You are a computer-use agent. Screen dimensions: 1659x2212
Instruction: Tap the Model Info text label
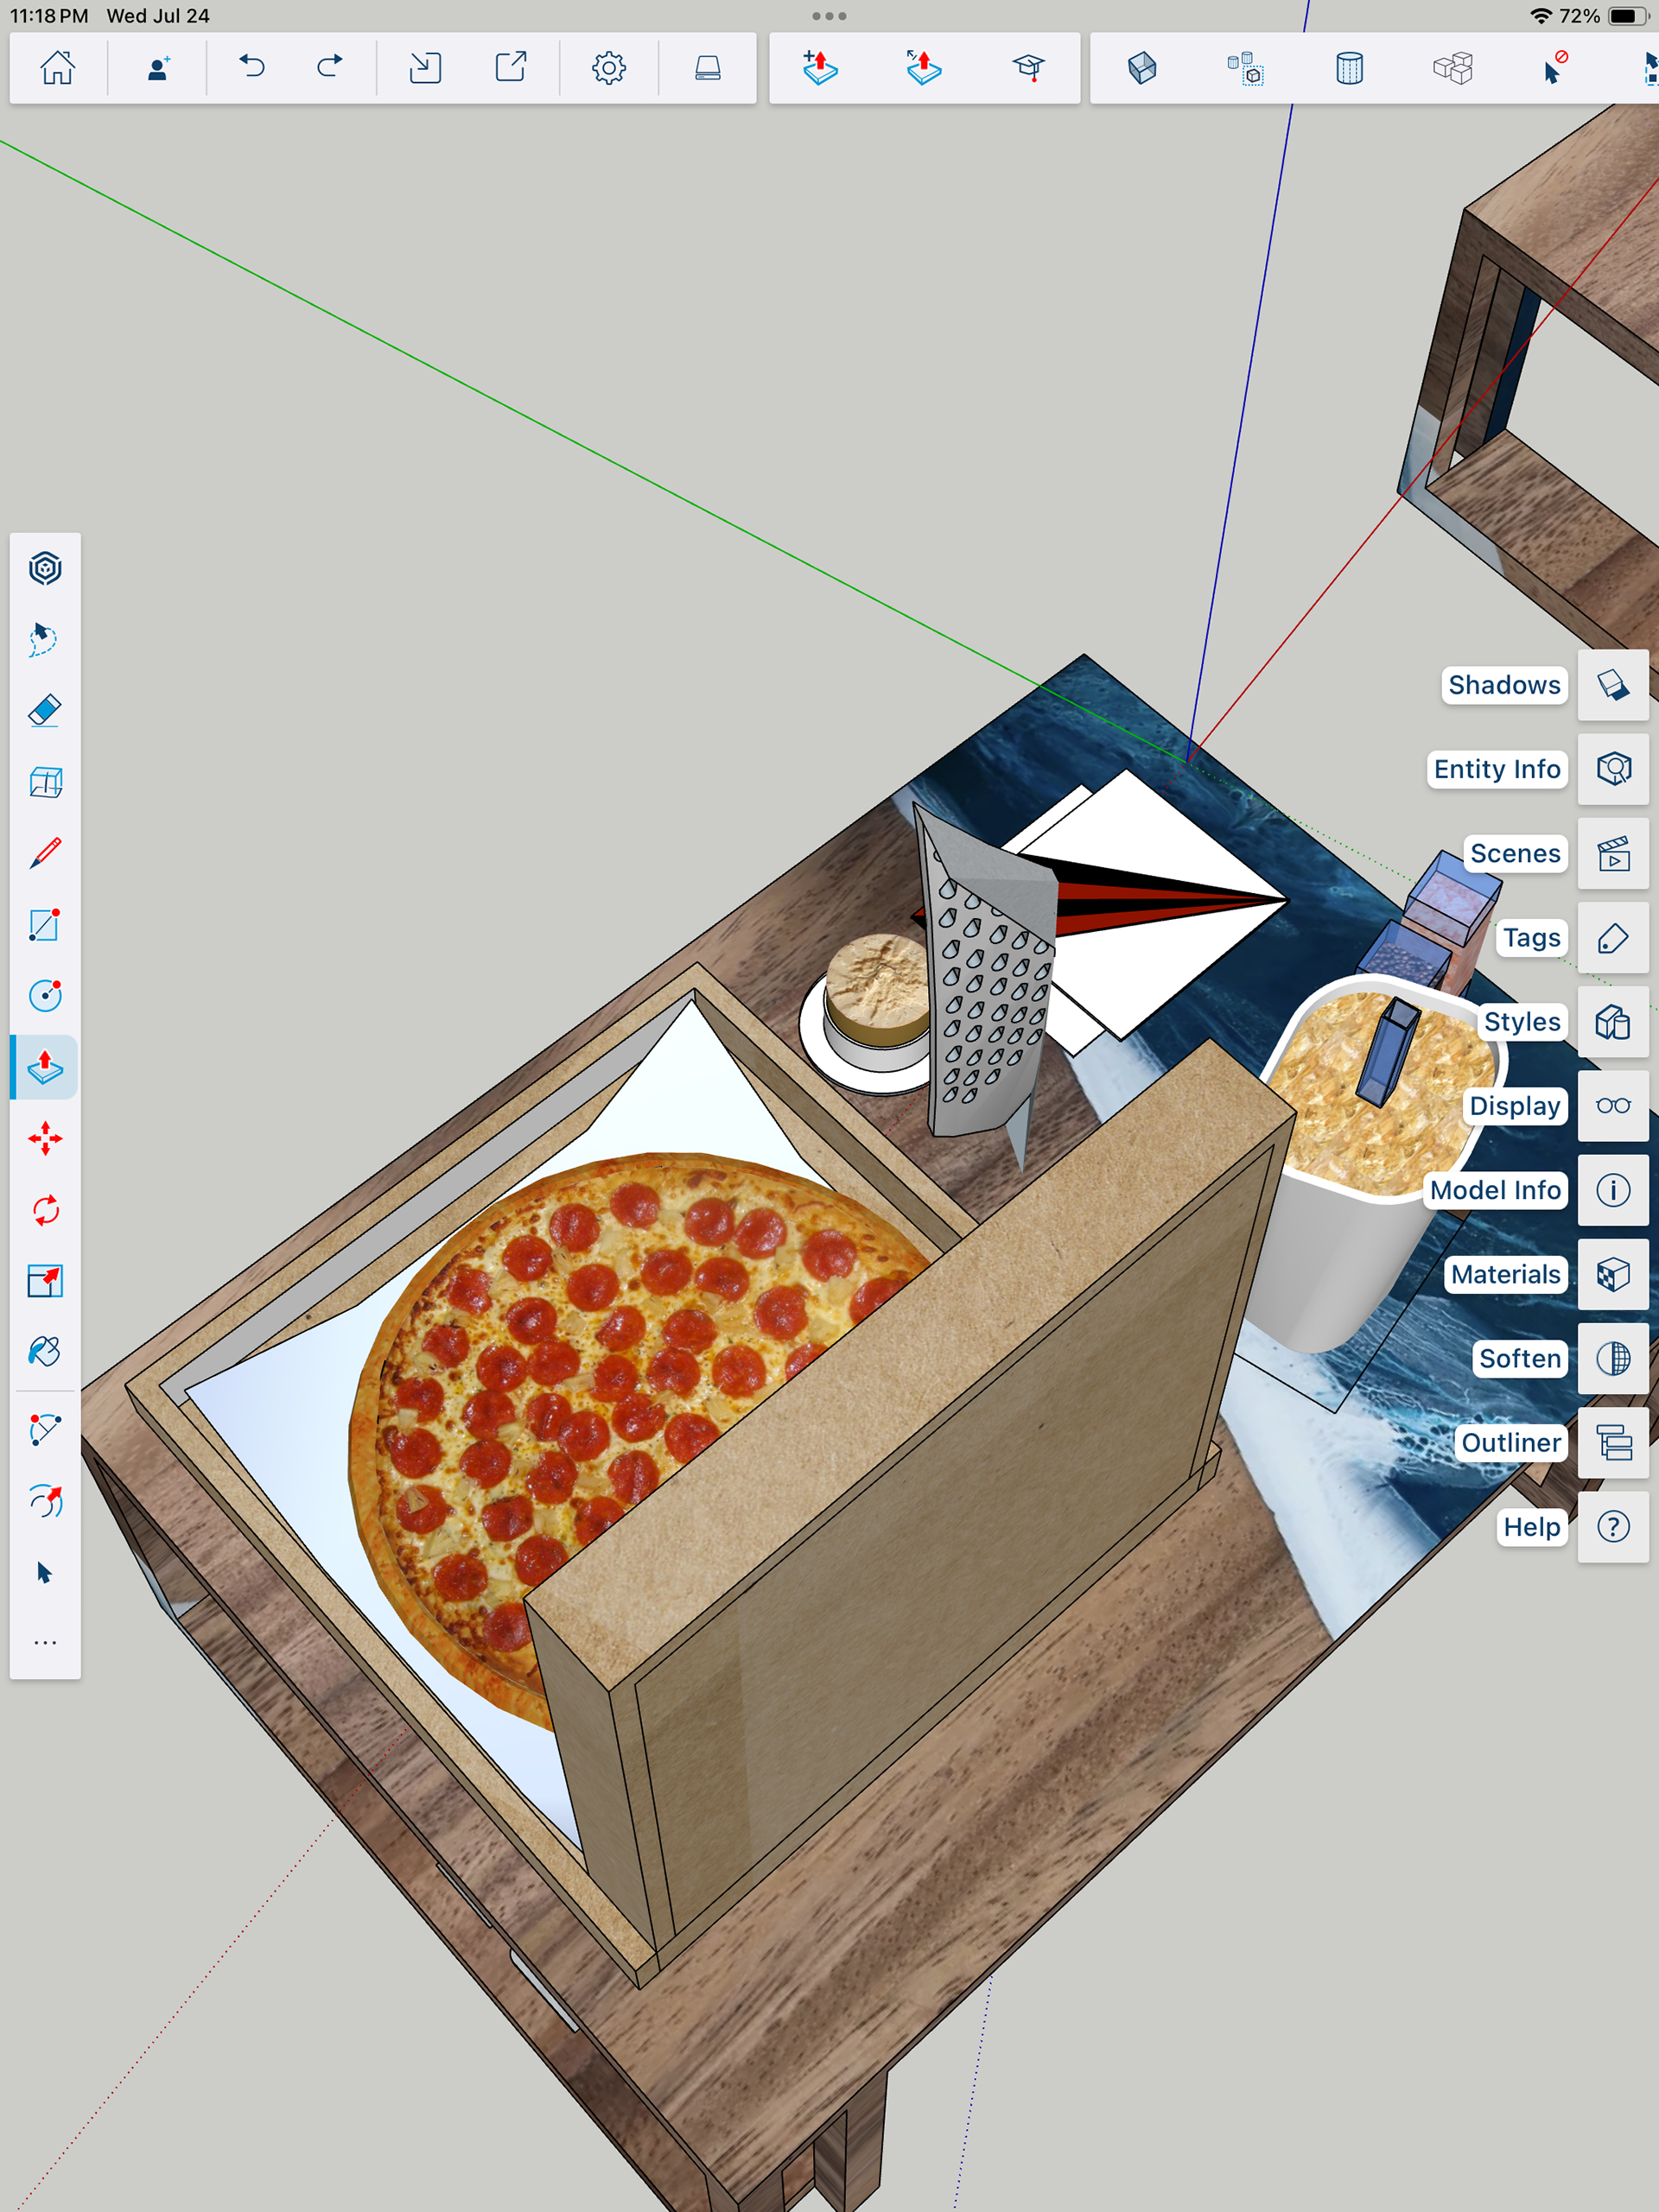click(1495, 1190)
